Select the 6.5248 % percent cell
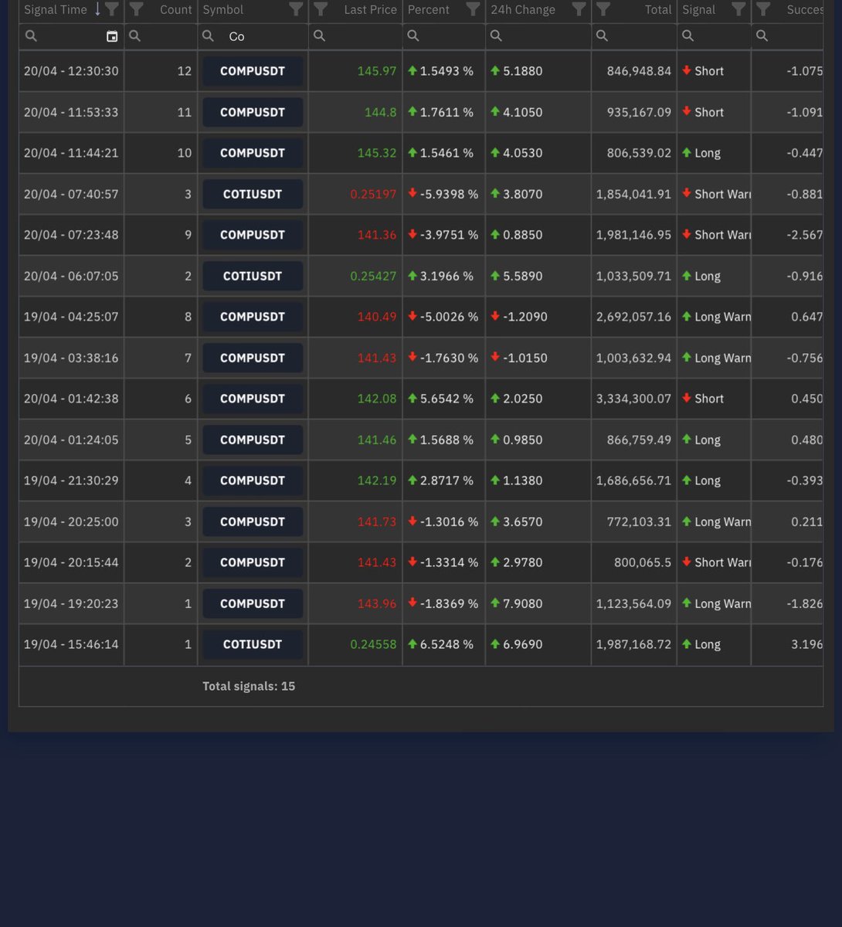This screenshot has height=927, width=842. 444,644
